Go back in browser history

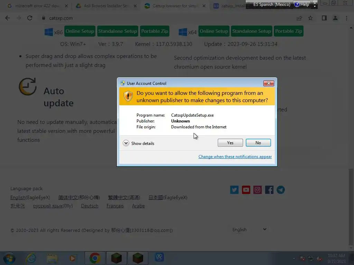click(x=8, y=18)
